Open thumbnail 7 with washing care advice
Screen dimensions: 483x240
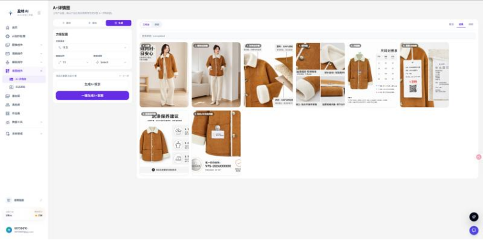tap(164, 143)
